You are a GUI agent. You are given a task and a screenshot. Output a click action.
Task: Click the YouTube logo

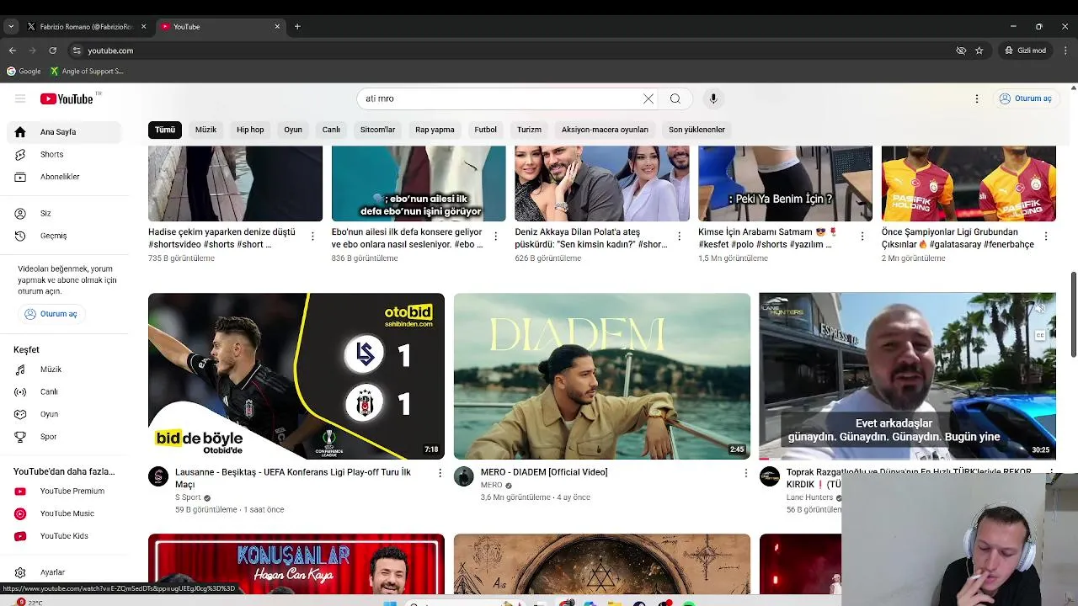point(67,98)
